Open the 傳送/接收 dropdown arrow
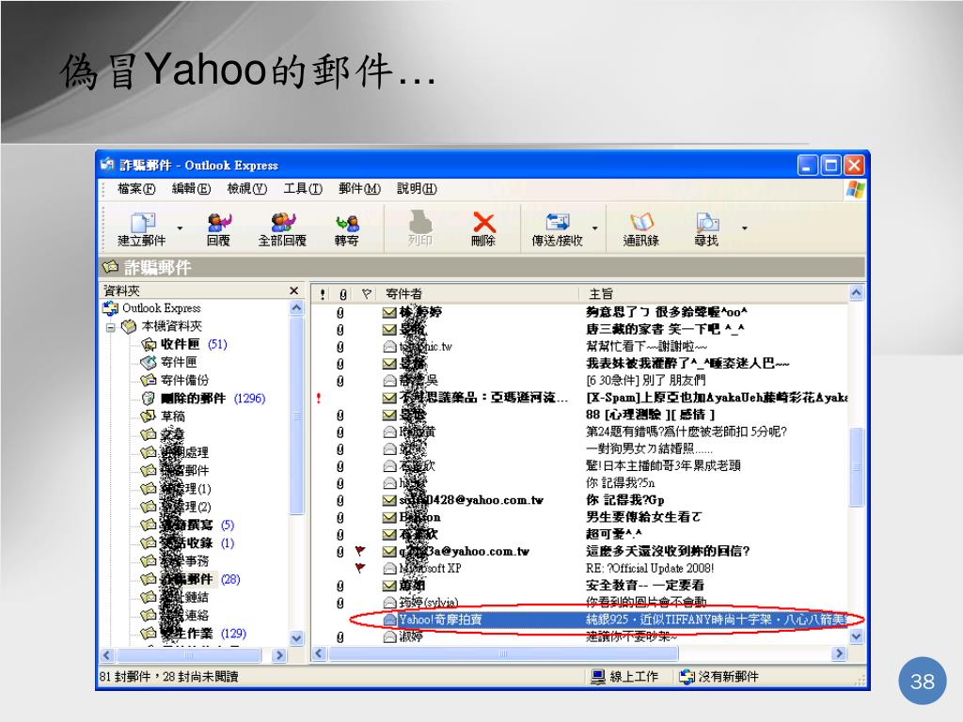 click(x=594, y=228)
